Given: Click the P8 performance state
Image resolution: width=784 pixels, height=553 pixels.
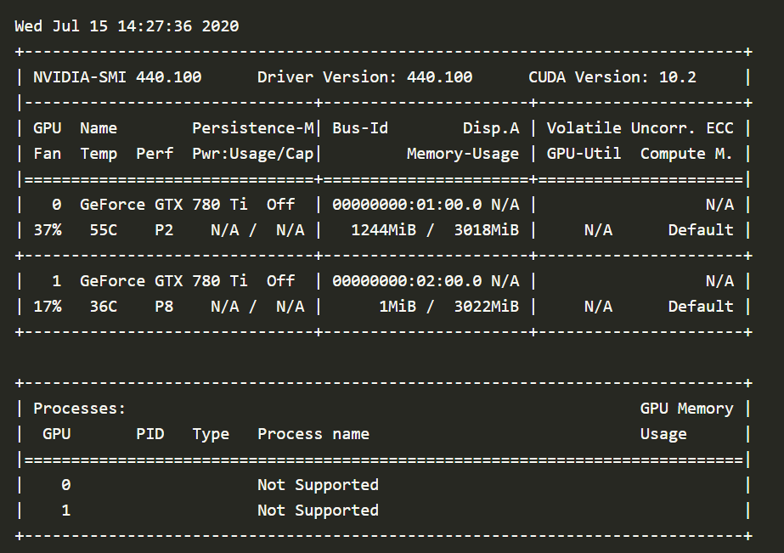Looking at the screenshot, I should [164, 307].
